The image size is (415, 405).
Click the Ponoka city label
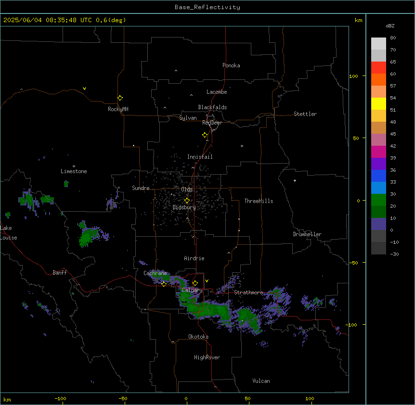click(x=231, y=65)
